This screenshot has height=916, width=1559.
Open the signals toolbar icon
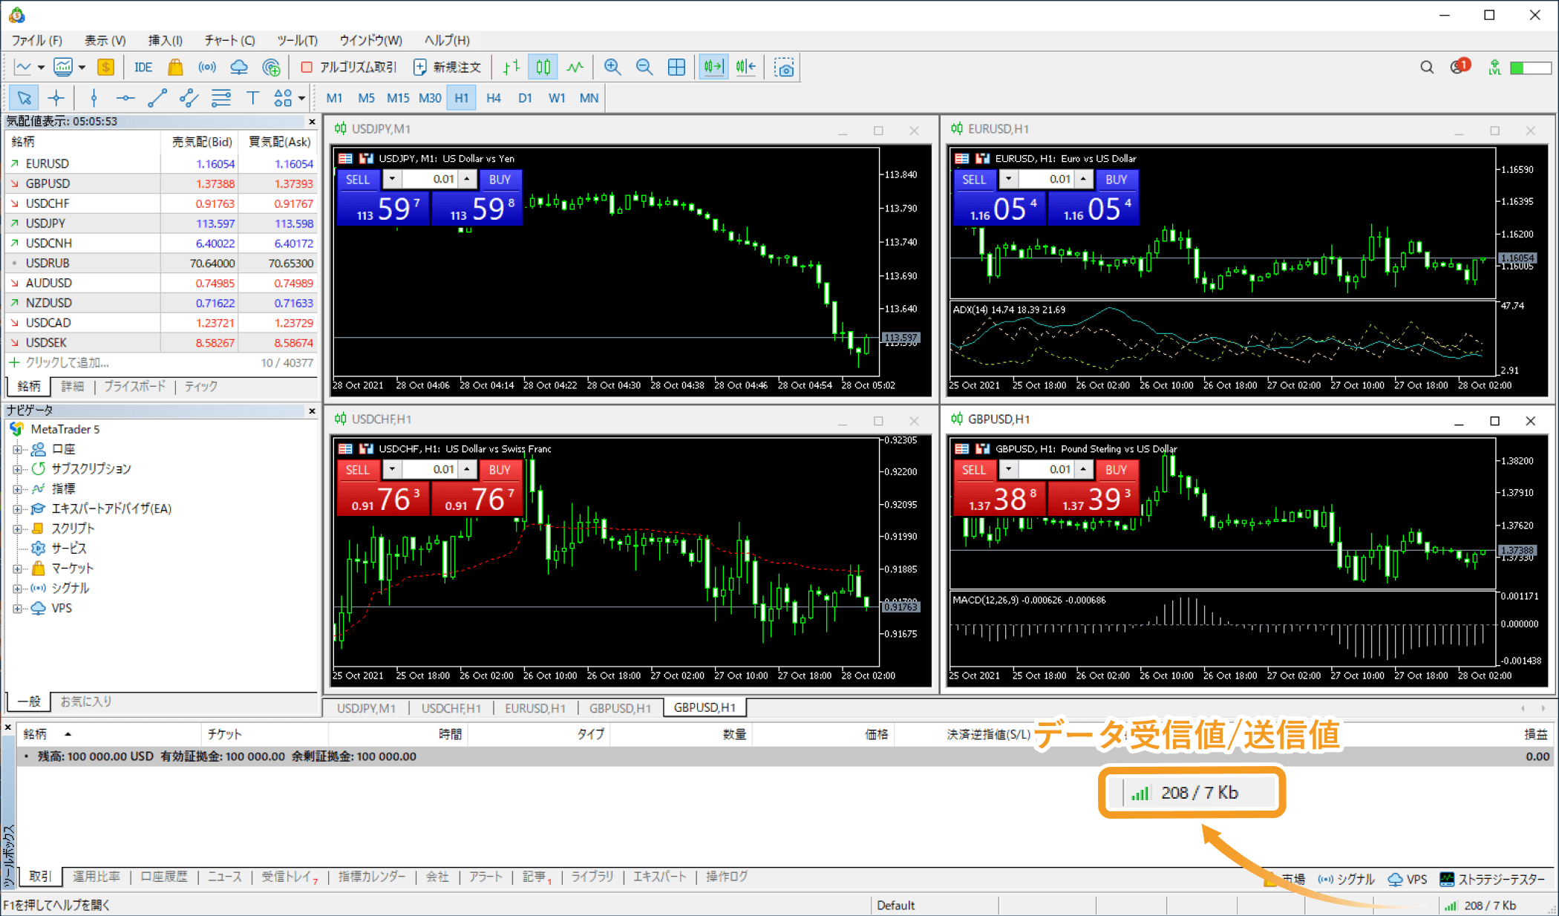[207, 68]
